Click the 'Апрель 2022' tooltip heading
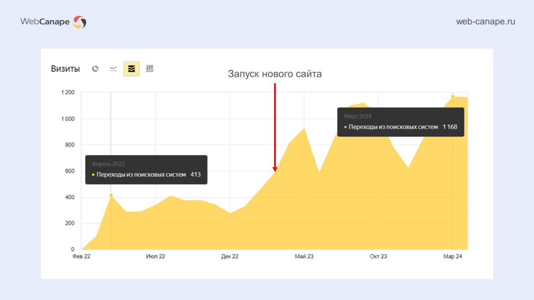 pos(108,164)
